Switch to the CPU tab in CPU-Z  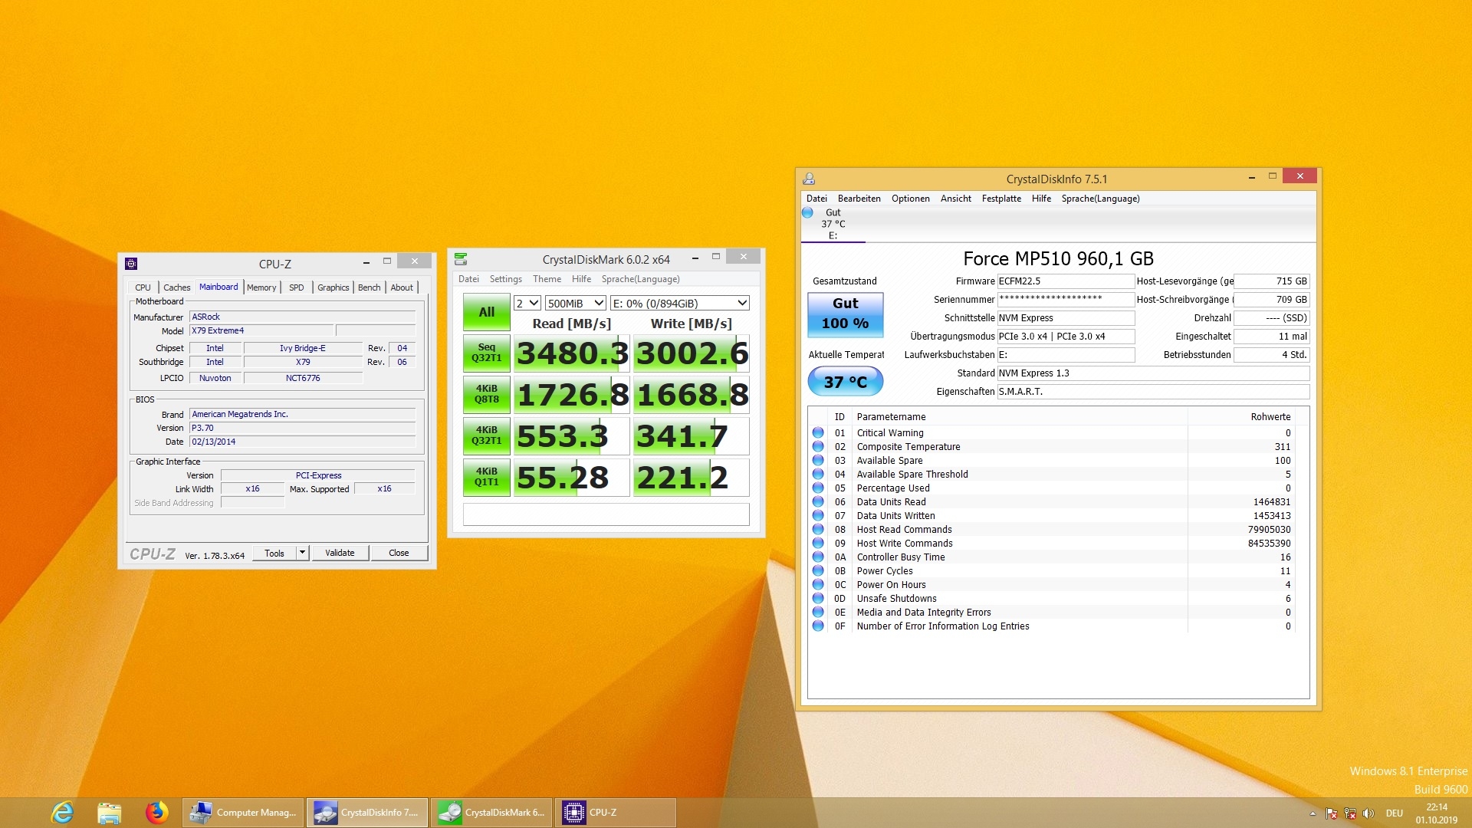[x=143, y=287]
